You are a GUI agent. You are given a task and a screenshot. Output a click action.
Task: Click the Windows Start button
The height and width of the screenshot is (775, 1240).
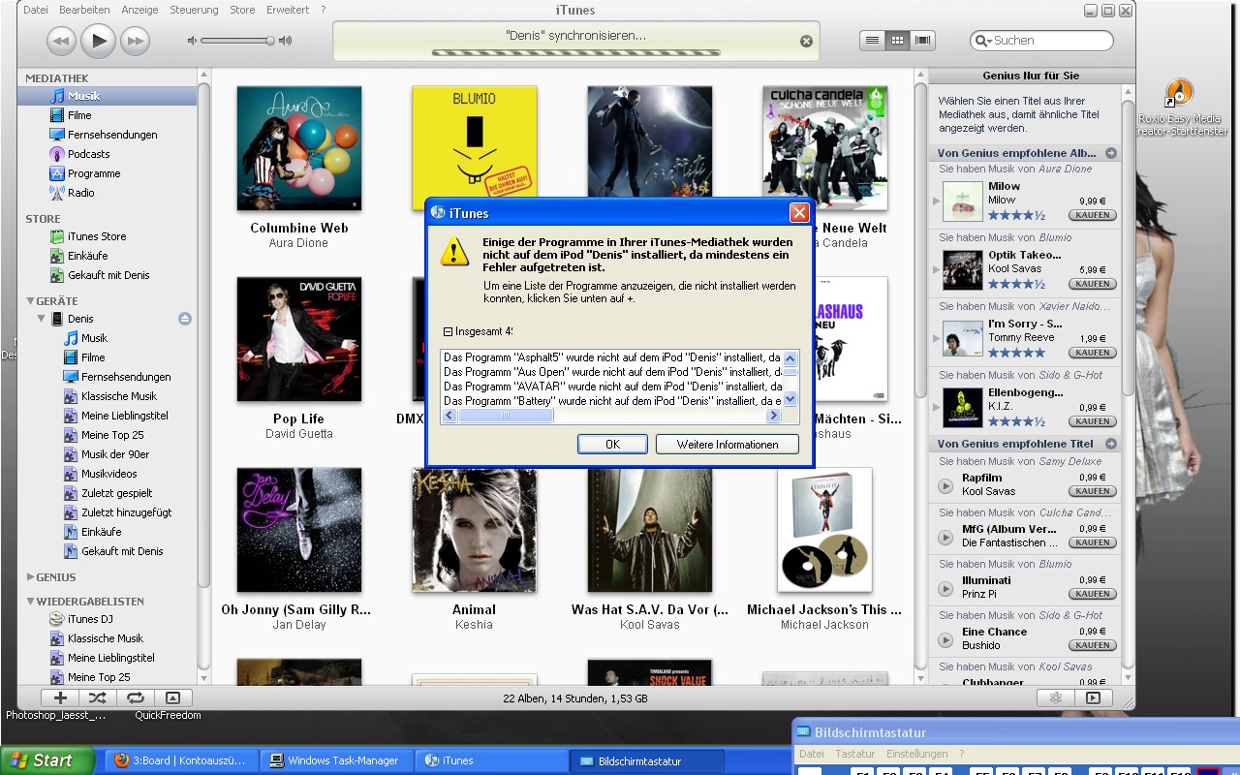click(46, 760)
